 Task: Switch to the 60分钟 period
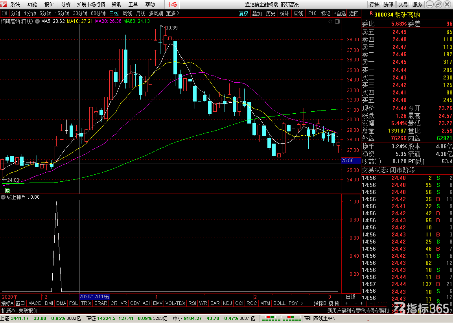pos(98,13)
